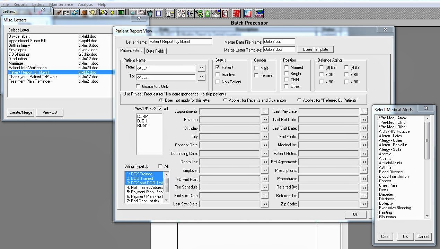The height and width of the screenshot is (249, 440).
Task: Open the Reports menu
Action: tap(20, 4)
